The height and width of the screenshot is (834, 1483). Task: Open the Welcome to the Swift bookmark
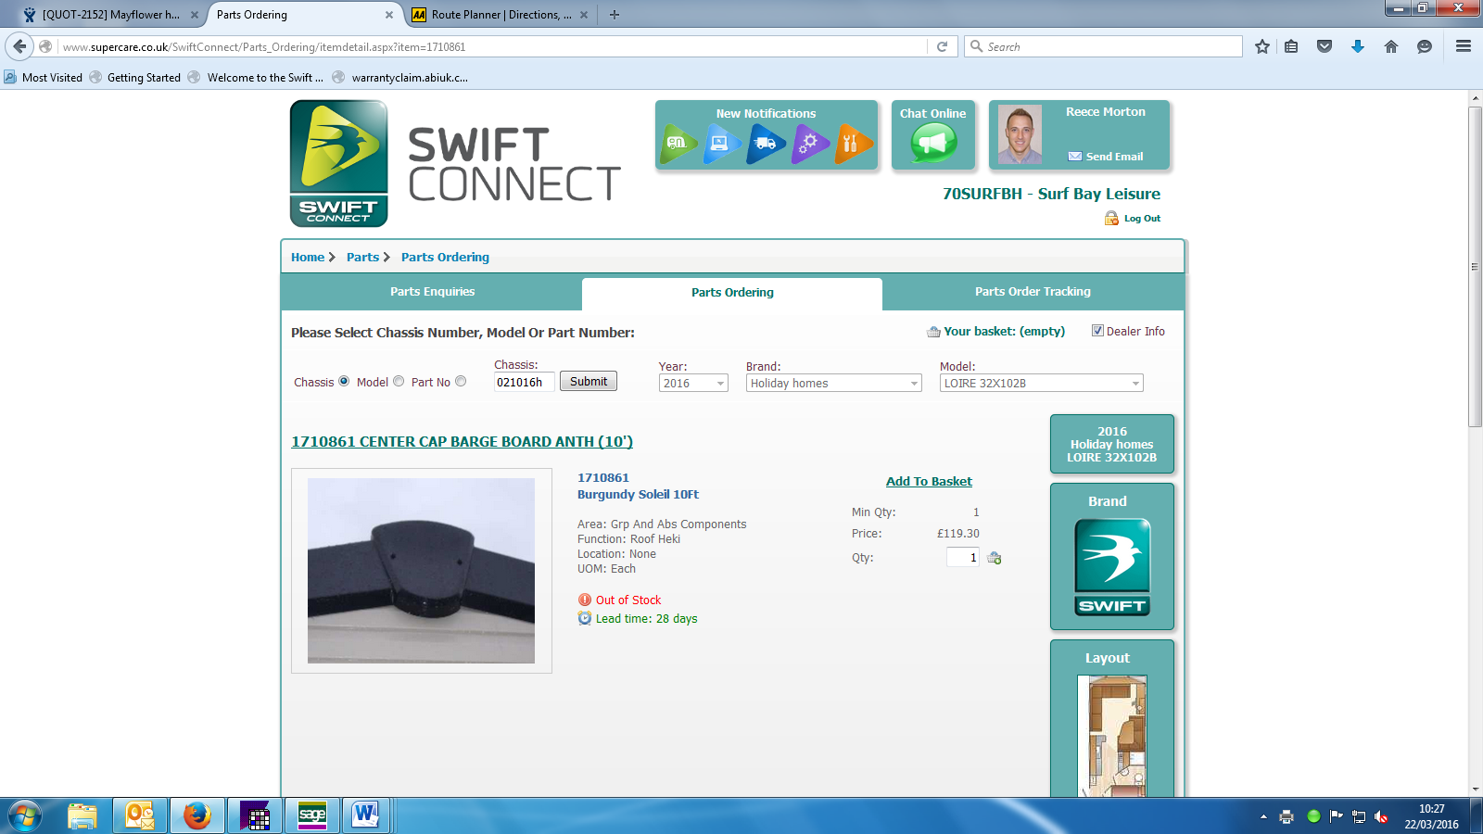(x=256, y=78)
